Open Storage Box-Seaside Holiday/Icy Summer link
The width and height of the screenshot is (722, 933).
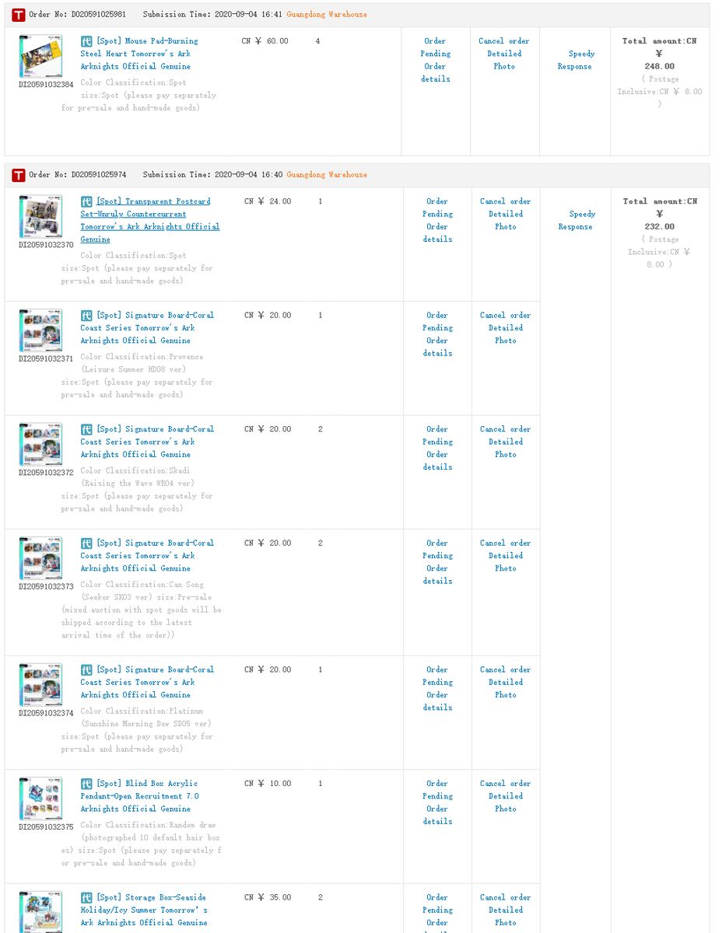click(145, 910)
